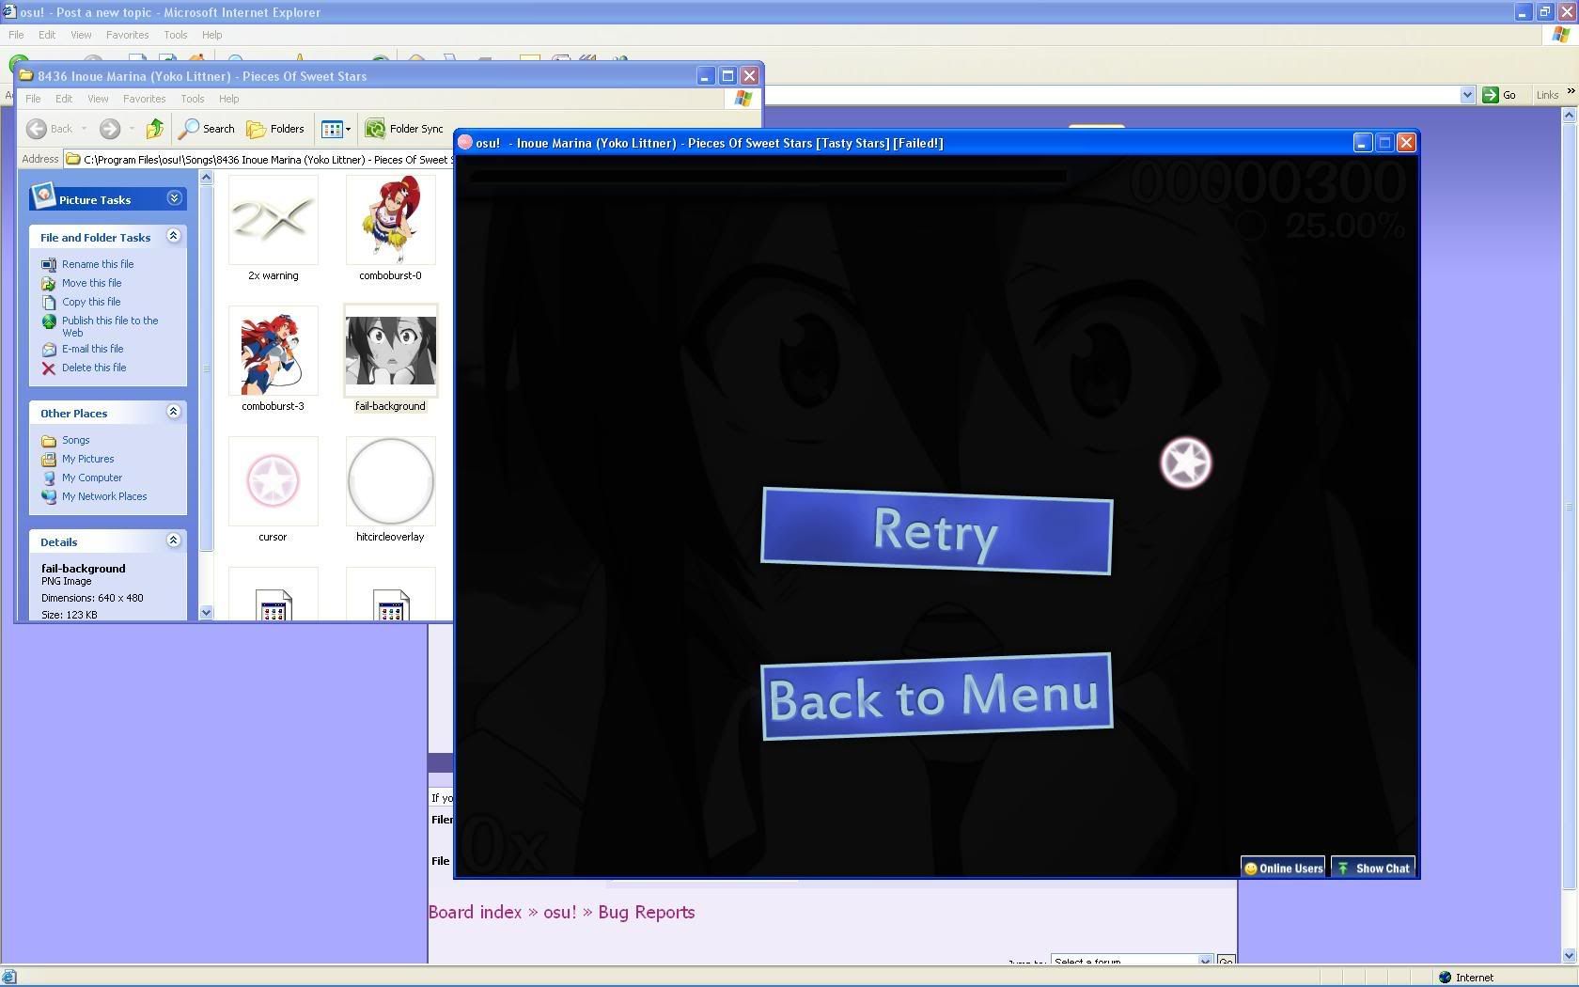
Task: Click the IE page scrollbar down arrow
Action: click(x=1569, y=956)
